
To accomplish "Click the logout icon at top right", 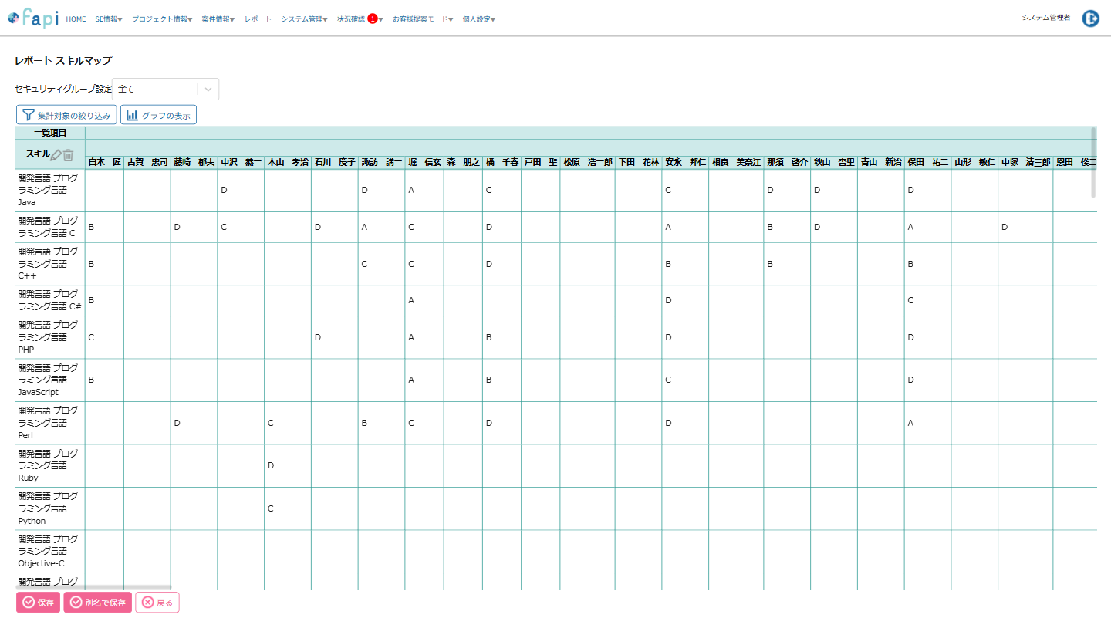I will (x=1090, y=19).
